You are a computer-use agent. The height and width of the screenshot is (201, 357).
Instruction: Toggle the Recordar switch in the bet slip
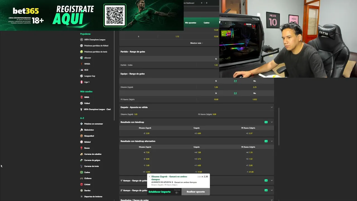pyautogui.click(x=177, y=192)
